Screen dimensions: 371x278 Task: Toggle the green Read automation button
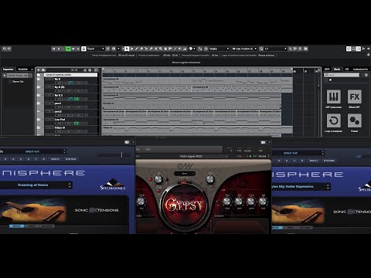[x=68, y=49]
